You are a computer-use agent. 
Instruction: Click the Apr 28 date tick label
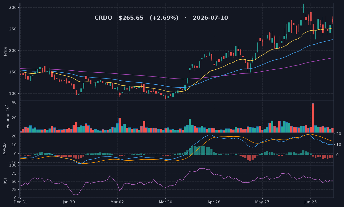point(214,202)
